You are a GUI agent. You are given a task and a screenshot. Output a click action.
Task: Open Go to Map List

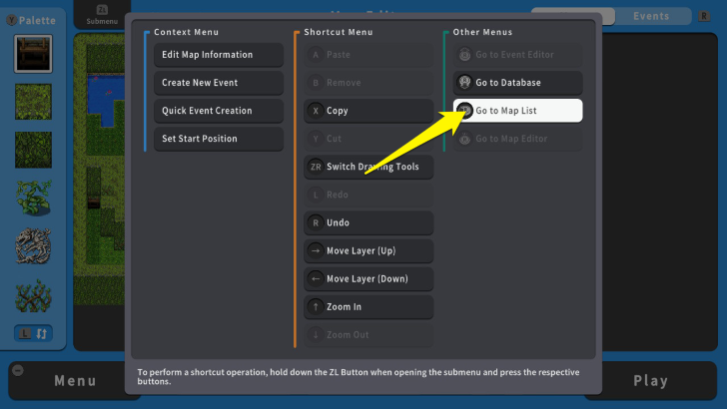point(518,111)
